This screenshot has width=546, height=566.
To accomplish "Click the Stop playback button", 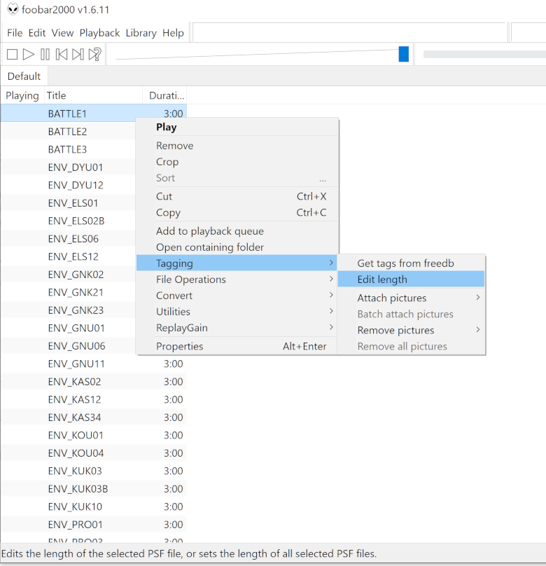I will click(13, 55).
